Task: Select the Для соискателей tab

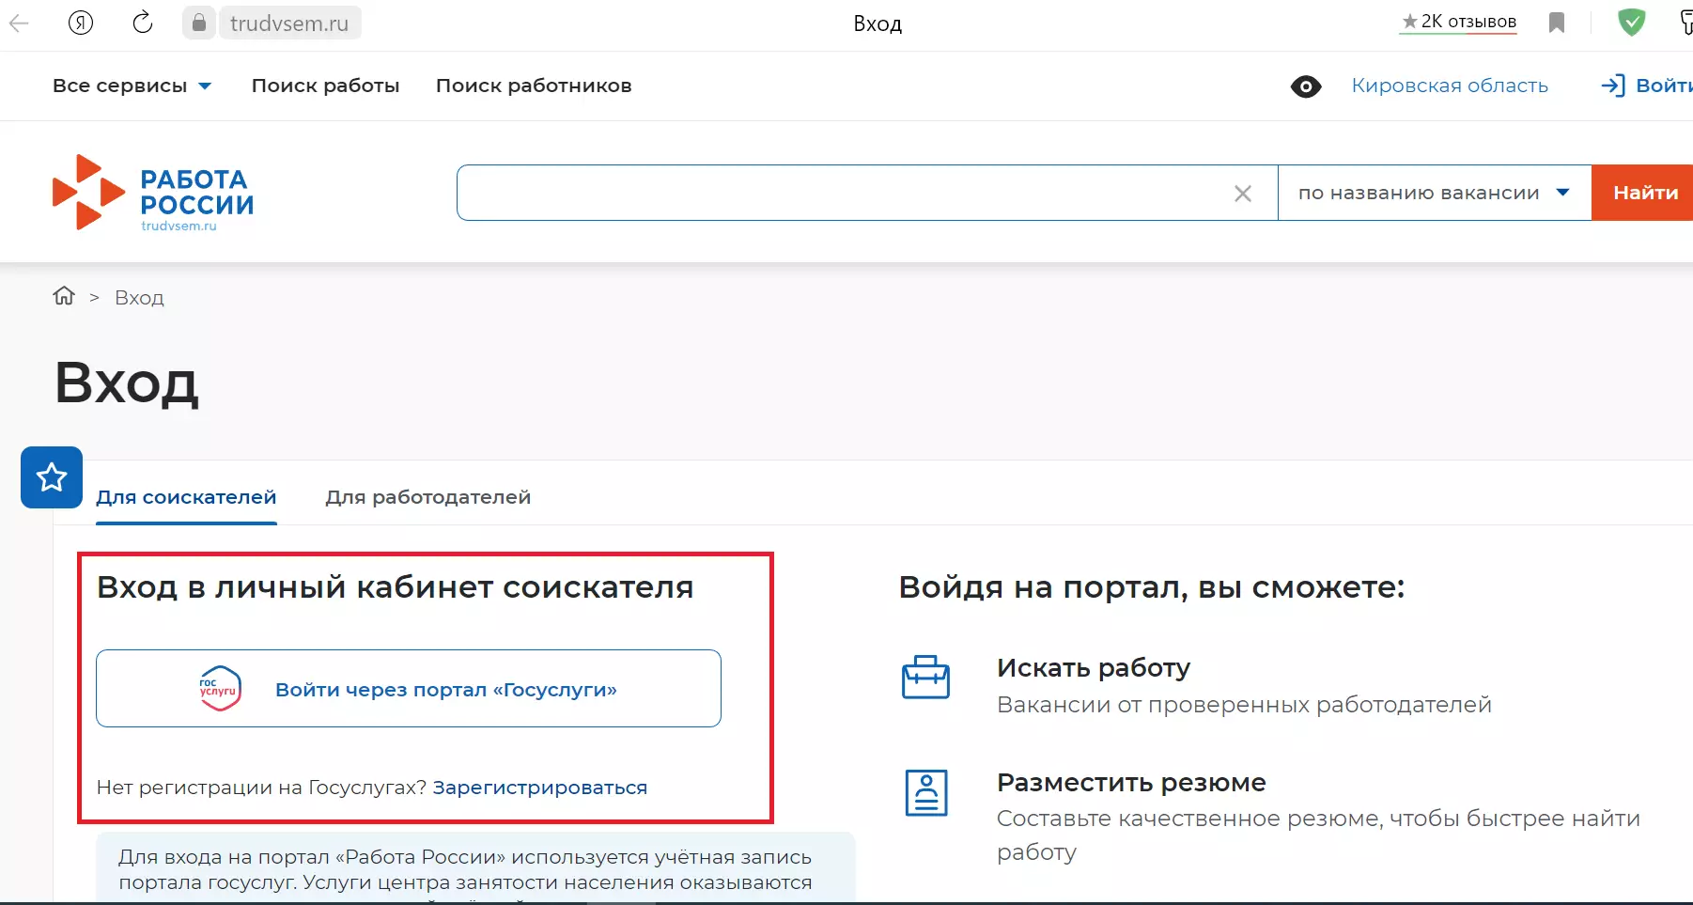Action: pyautogui.click(x=186, y=497)
